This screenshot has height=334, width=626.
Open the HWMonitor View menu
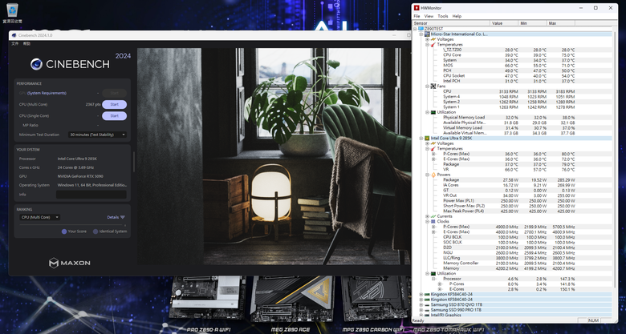(x=429, y=16)
